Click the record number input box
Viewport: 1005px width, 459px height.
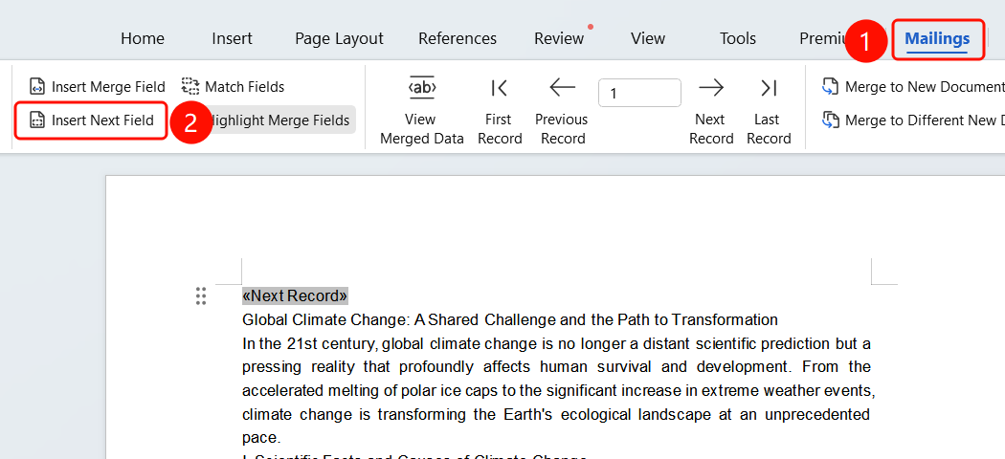(639, 93)
